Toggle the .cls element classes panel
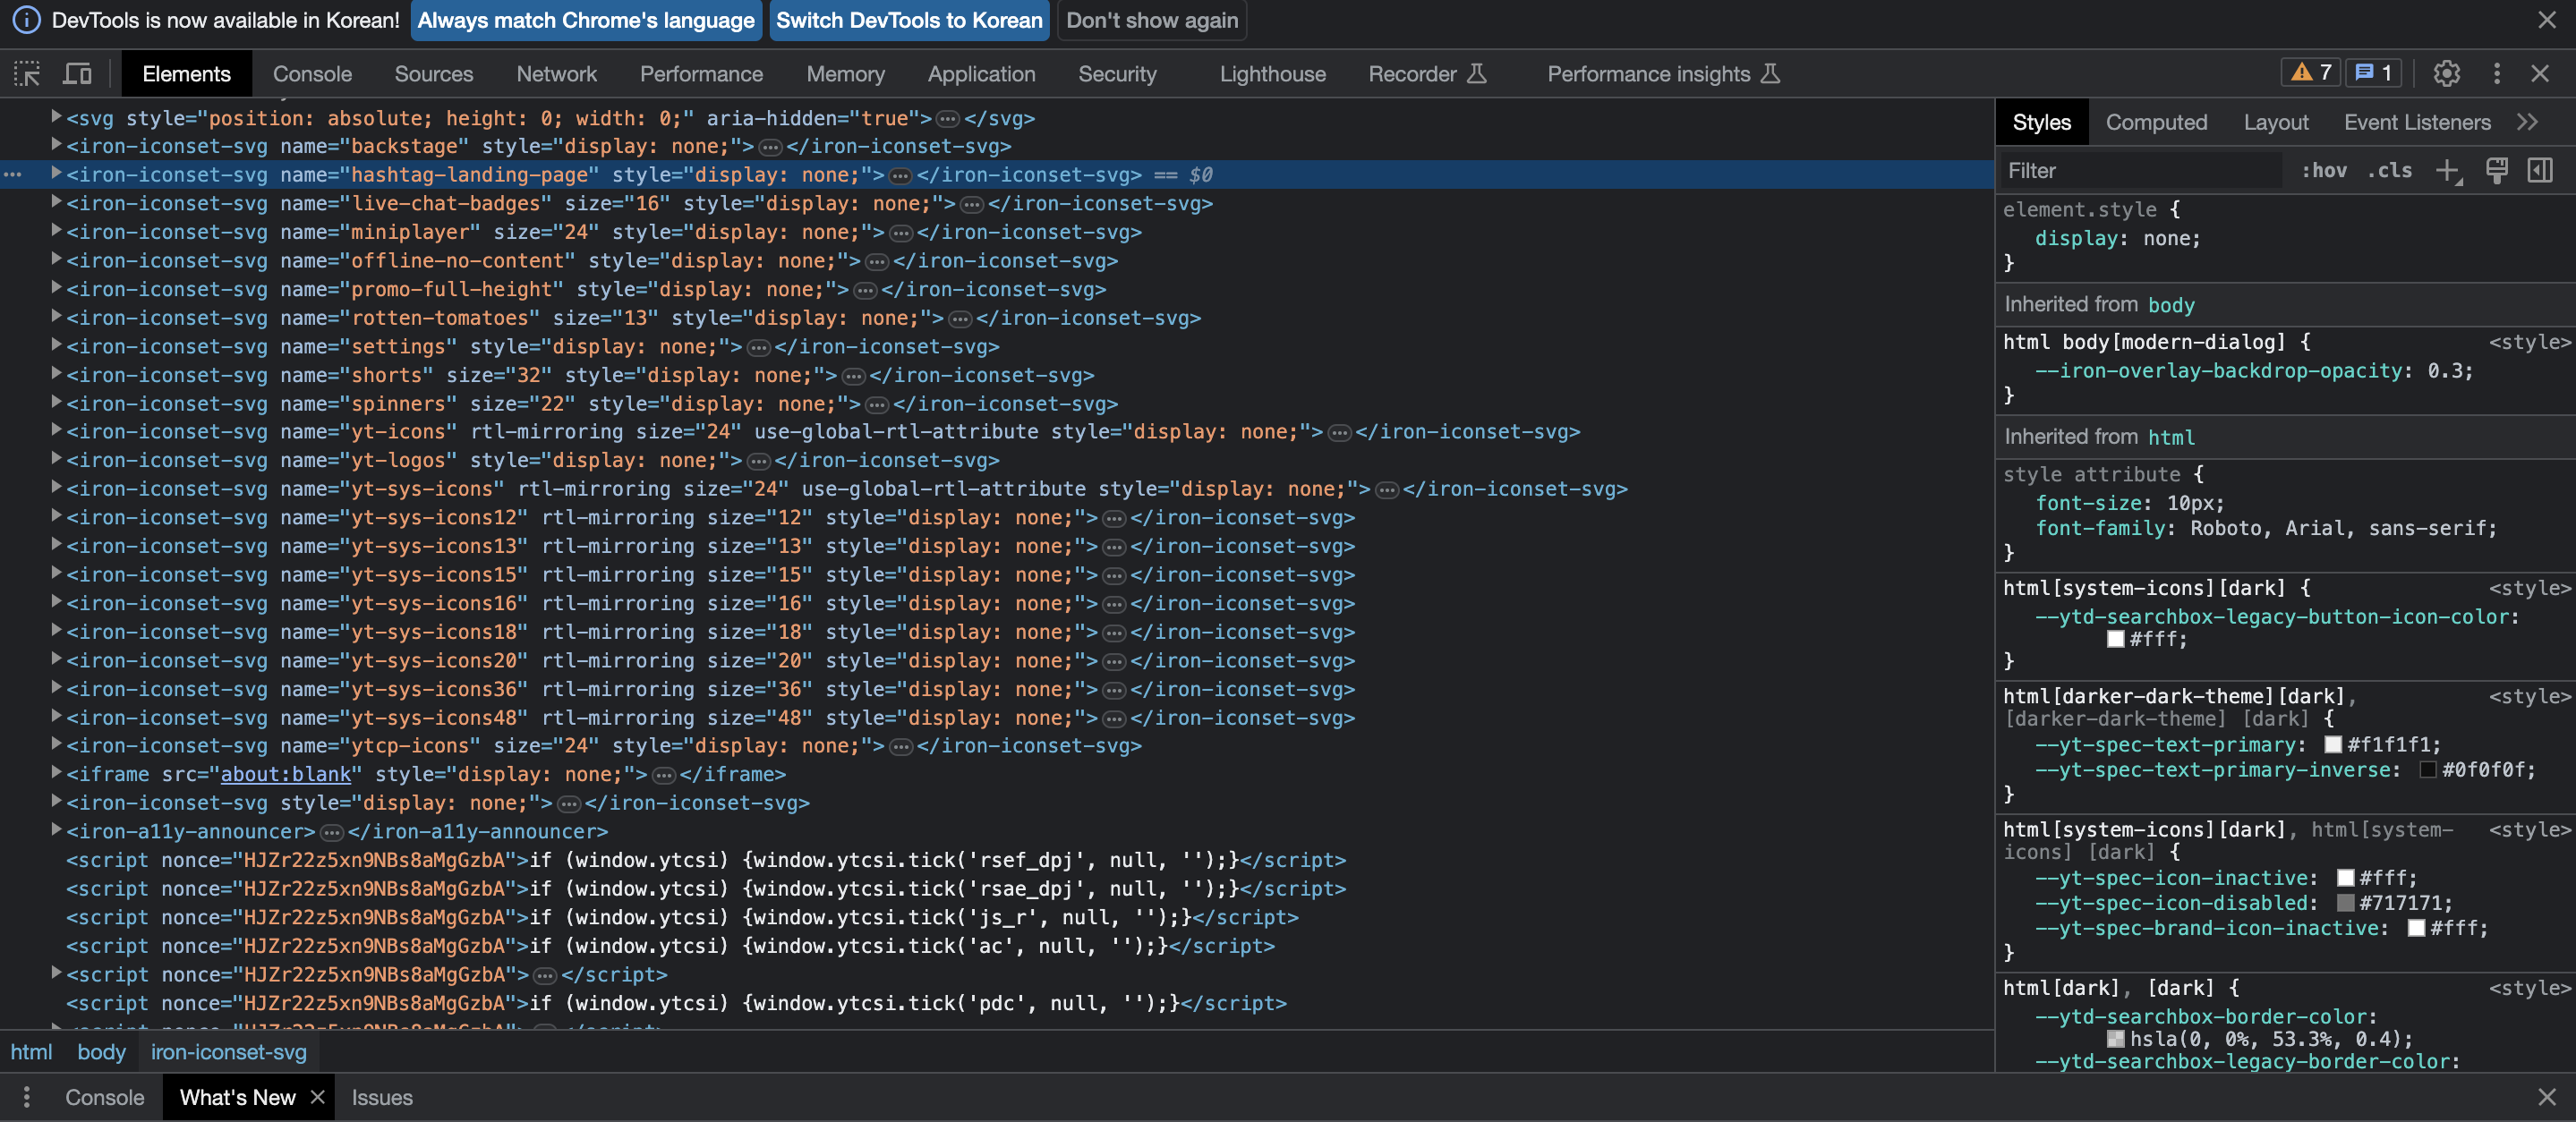Viewport: 2576px width, 1122px height. point(2389,171)
